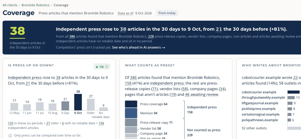Click underlined 228 in the dark banner
The width and height of the screenshot is (301, 139).
point(151,36)
